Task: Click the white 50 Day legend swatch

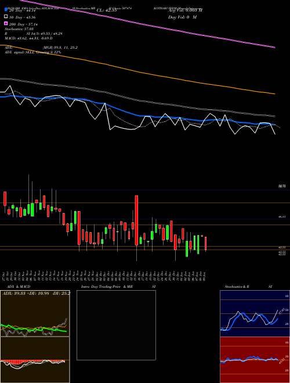Action: pyautogui.click(x=6, y=17)
